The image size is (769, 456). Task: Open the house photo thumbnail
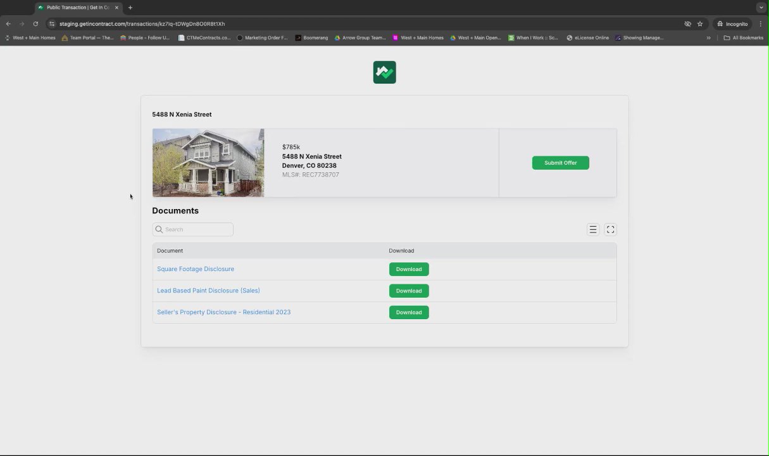point(208,163)
